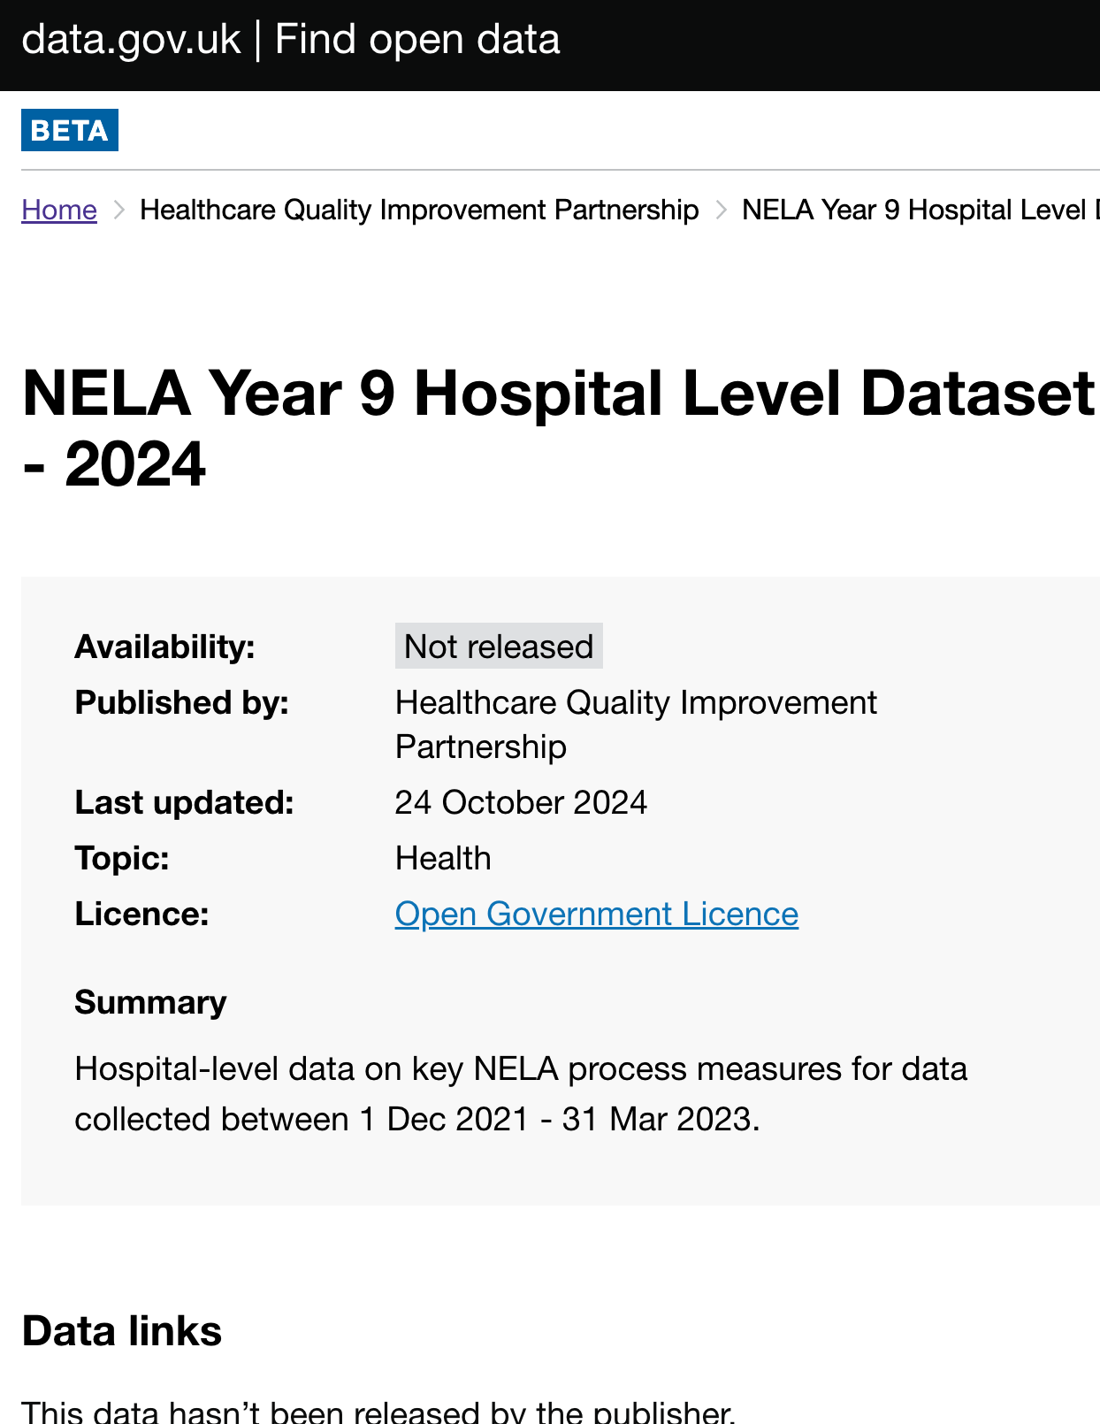Go to the Home breadcrumb link
The width and height of the screenshot is (1100, 1424).
[x=59, y=210]
